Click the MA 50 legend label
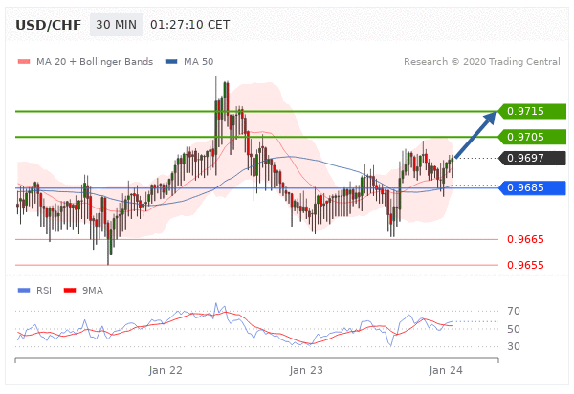574x394 pixels. 199,62
